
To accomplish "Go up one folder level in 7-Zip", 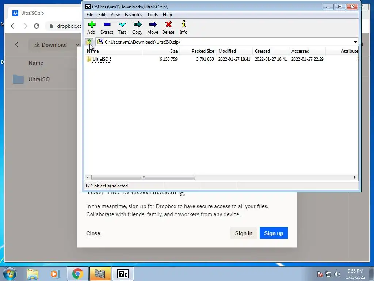I will click(89, 42).
